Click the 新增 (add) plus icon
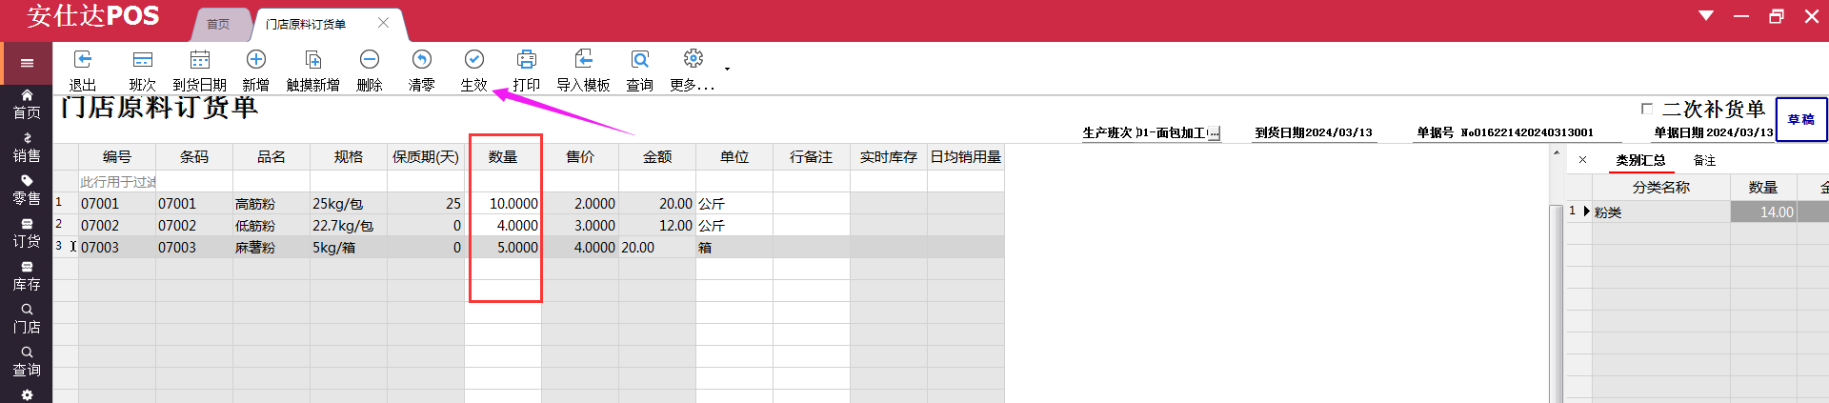The image size is (1829, 403). pyautogui.click(x=255, y=60)
